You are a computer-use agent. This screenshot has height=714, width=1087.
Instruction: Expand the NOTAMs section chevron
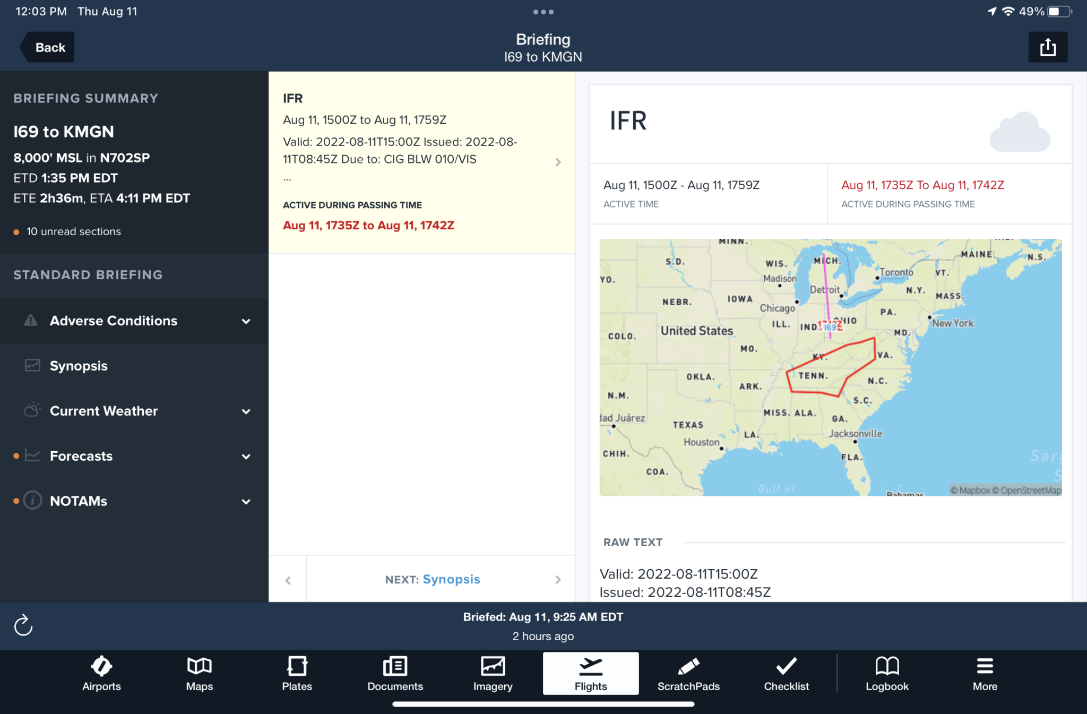[x=246, y=501]
